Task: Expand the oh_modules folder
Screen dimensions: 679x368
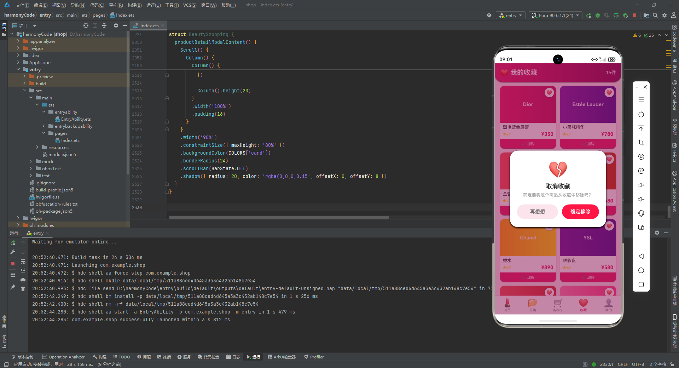Action: (18, 225)
